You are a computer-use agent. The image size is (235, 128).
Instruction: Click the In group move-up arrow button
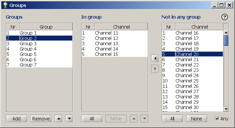(x=134, y=119)
